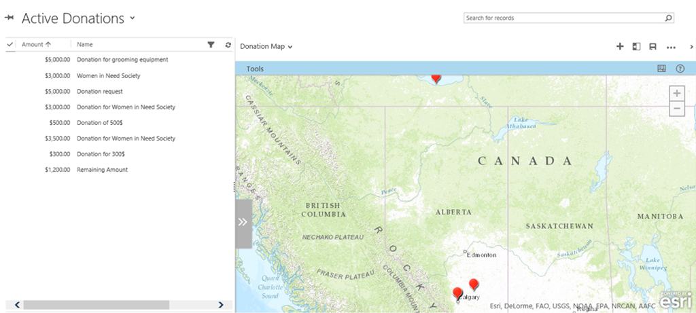Open the Tools menu on the map
This screenshot has width=696, height=313.
pos(255,69)
